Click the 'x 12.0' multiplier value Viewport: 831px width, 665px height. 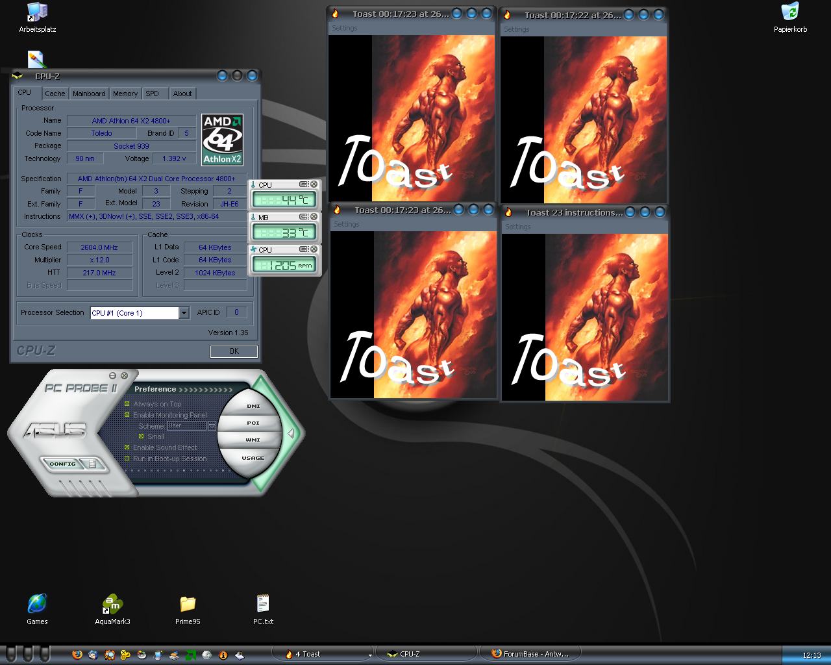click(99, 260)
